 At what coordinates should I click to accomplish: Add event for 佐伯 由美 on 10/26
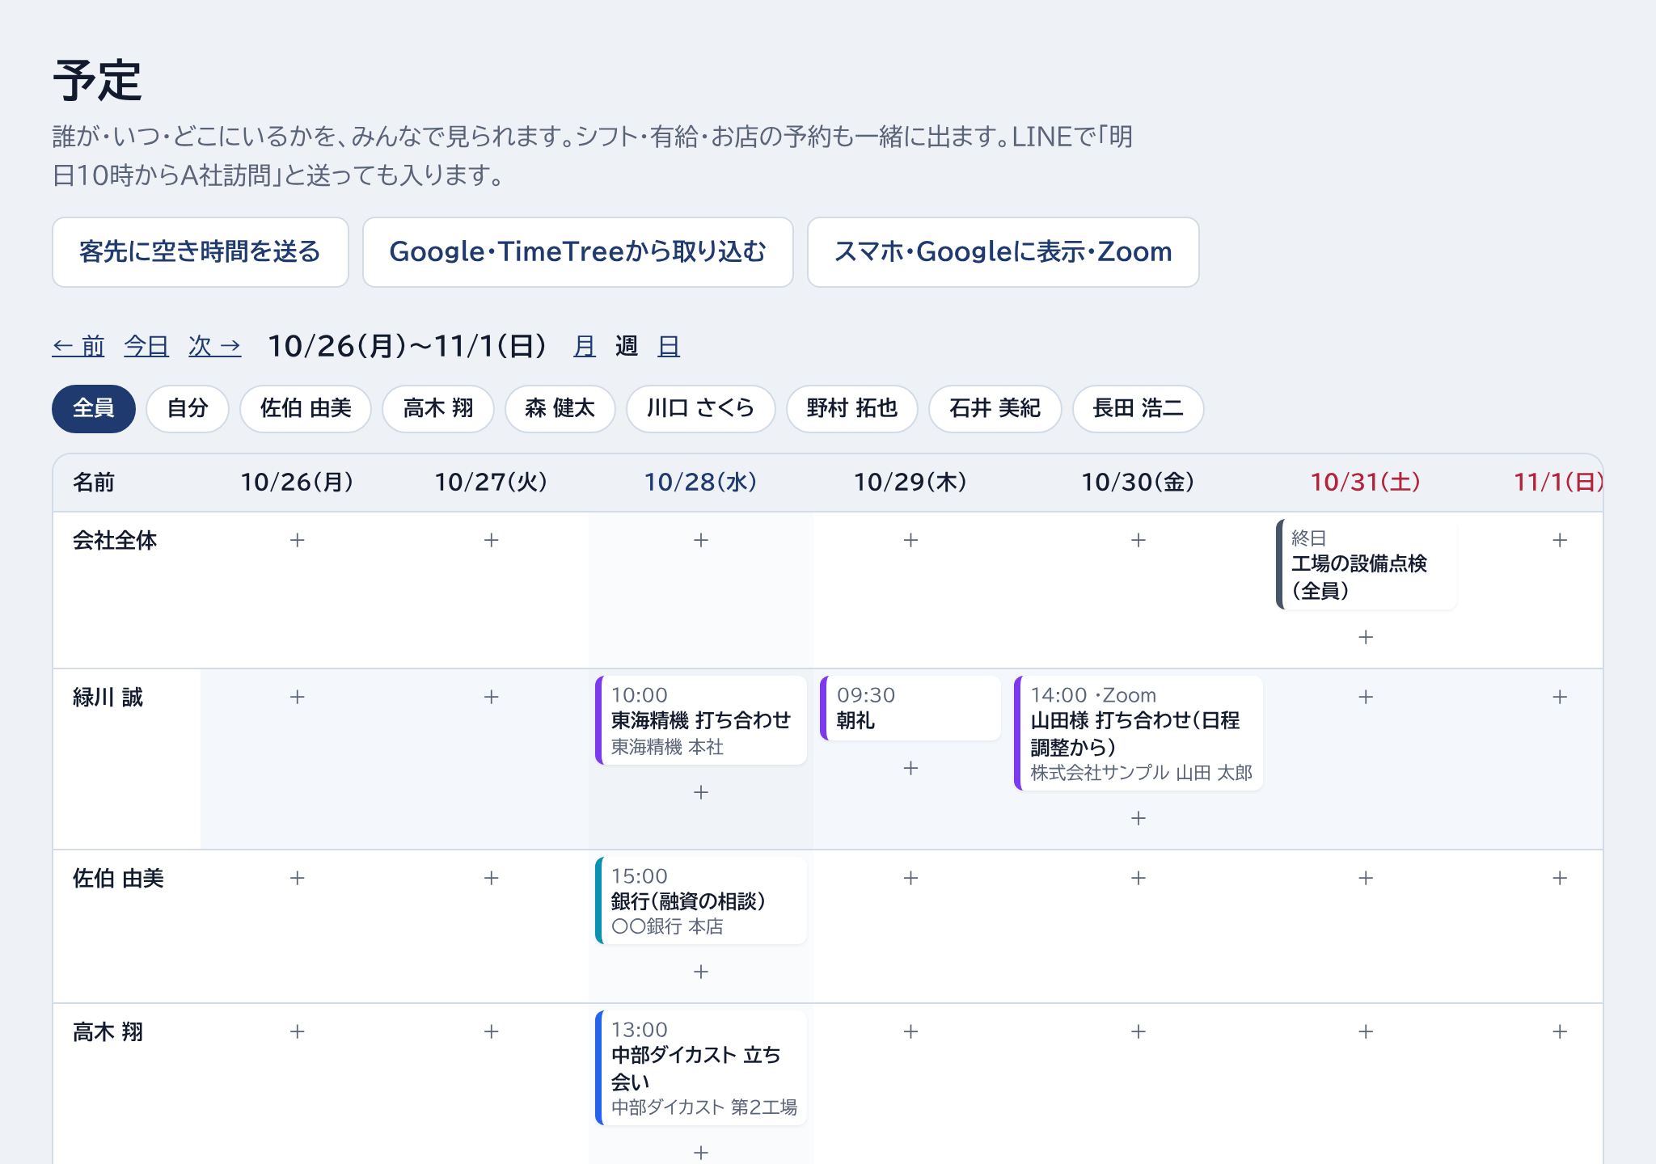pyautogui.click(x=297, y=878)
